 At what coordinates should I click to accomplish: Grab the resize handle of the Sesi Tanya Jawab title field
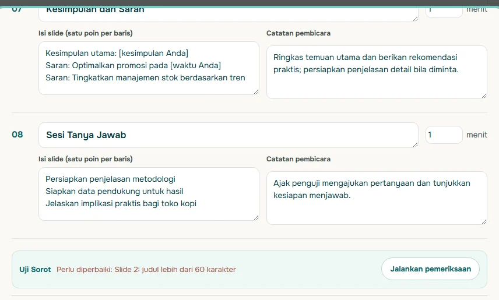click(x=415, y=144)
